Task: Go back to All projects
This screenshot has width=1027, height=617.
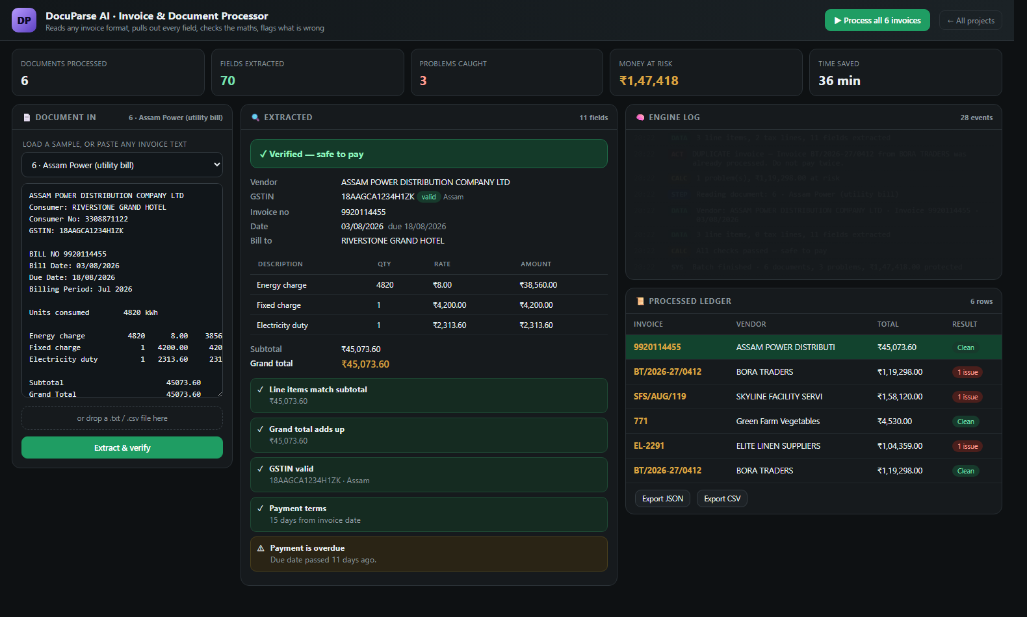Action: 970,20
